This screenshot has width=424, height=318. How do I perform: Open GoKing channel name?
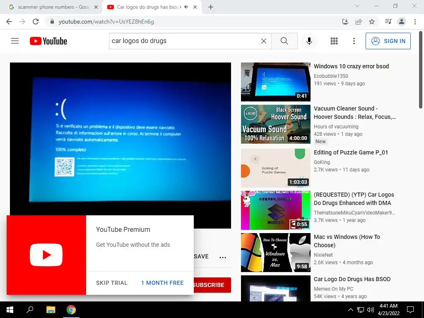(322, 162)
